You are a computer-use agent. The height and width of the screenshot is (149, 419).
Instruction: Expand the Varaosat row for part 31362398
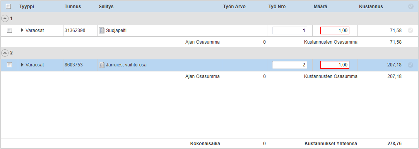click(x=22, y=30)
